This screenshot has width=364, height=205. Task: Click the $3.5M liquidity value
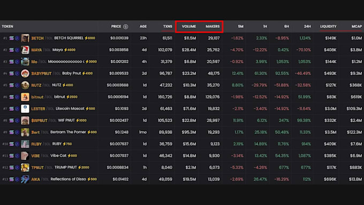click(x=331, y=132)
